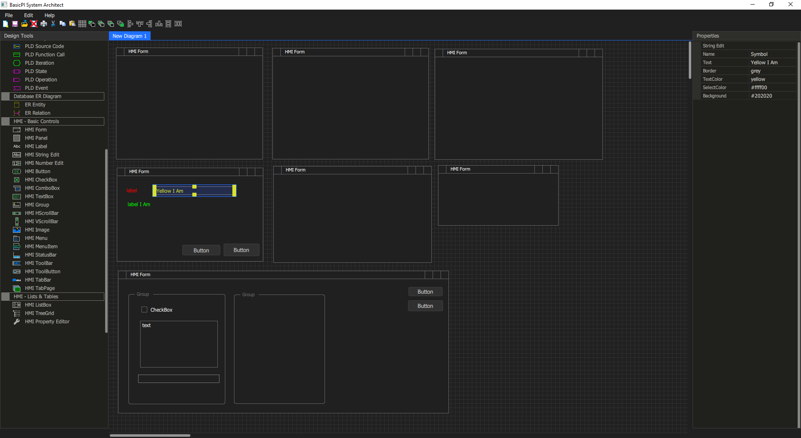Click the red X close diagram icon

[34, 24]
